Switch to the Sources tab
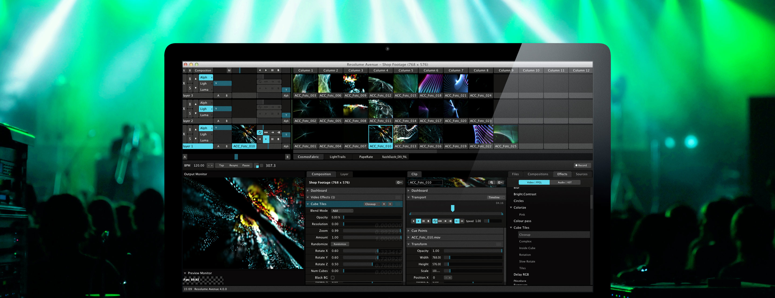 point(582,174)
